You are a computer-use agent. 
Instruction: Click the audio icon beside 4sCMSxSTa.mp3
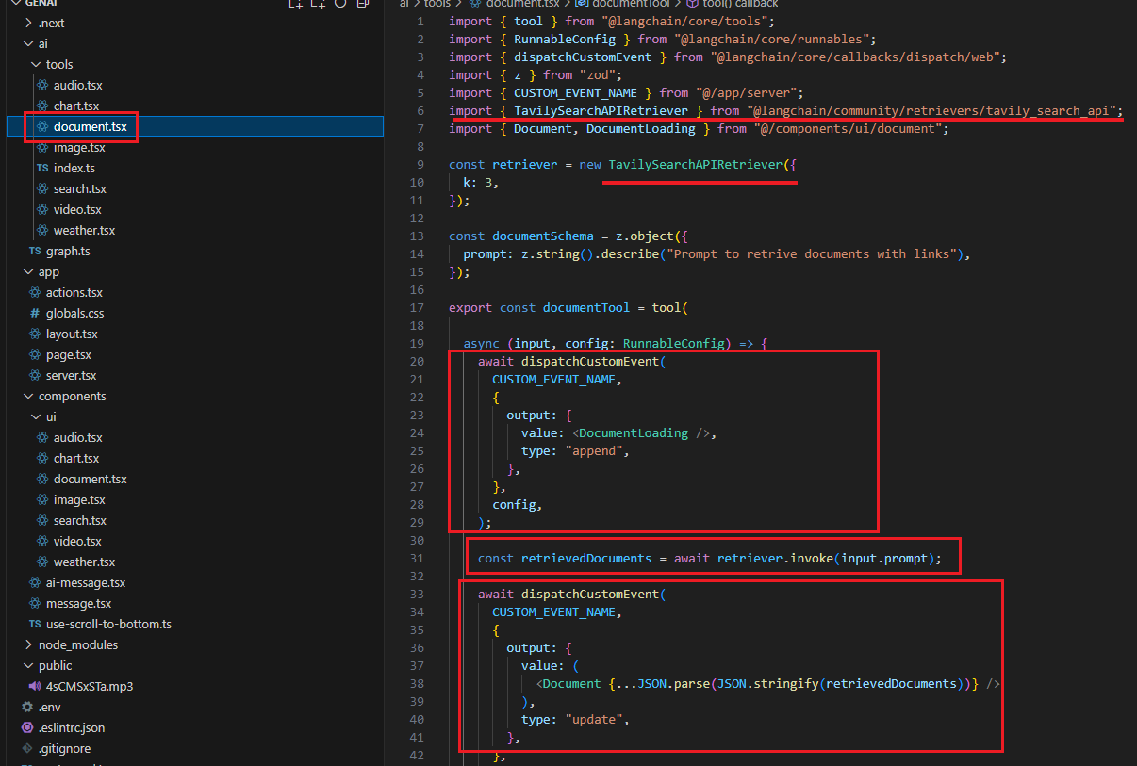coord(35,687)
